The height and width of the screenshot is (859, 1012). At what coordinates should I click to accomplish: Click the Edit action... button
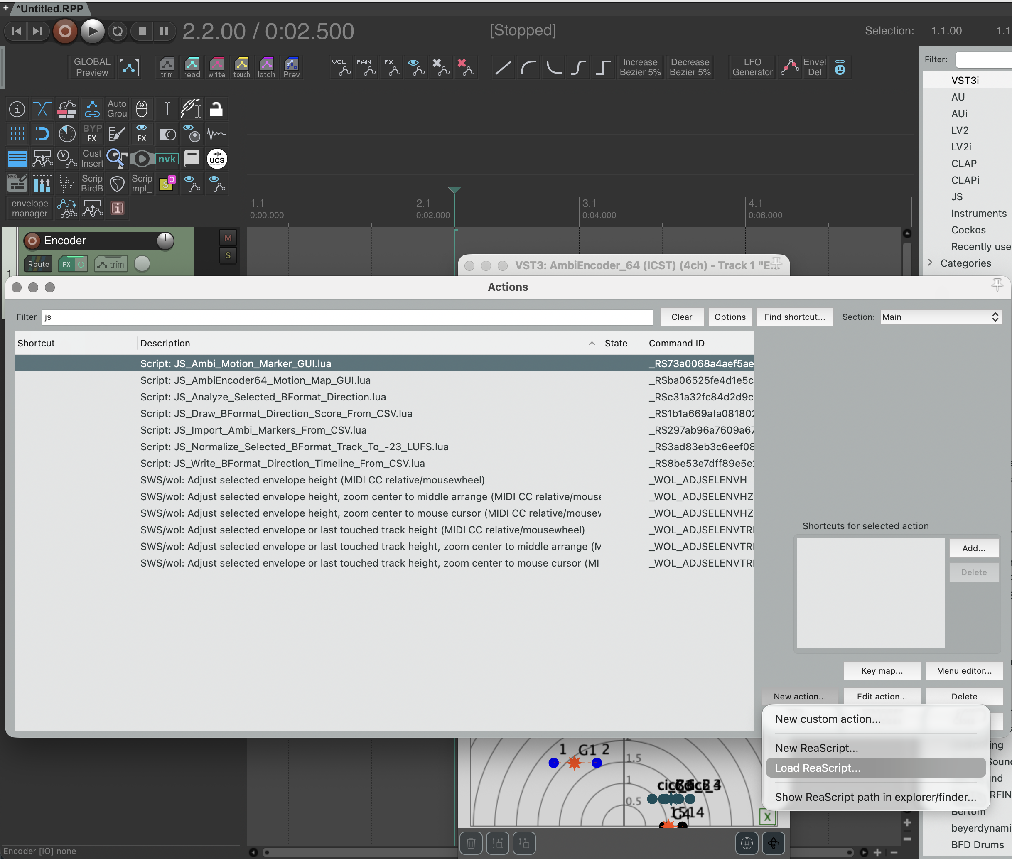point(882,697)
